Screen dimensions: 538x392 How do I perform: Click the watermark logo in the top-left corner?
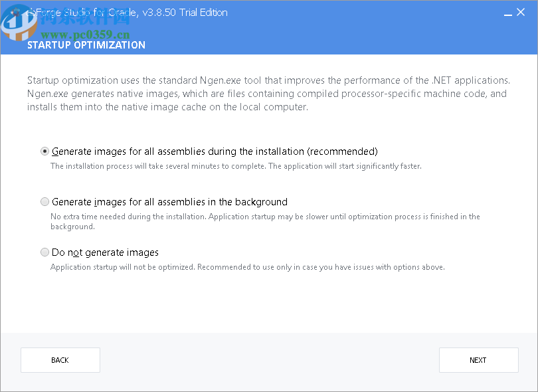pyautogui.click(x=19, y=23)
